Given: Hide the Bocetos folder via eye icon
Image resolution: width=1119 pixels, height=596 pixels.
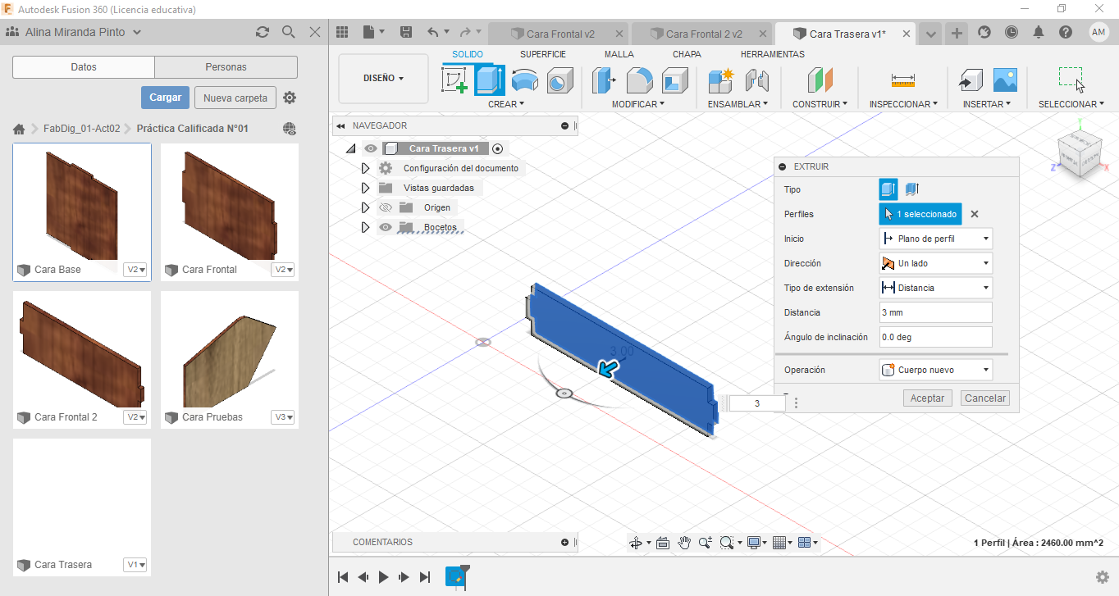Looking at the screenshot, I should (386, 227).
